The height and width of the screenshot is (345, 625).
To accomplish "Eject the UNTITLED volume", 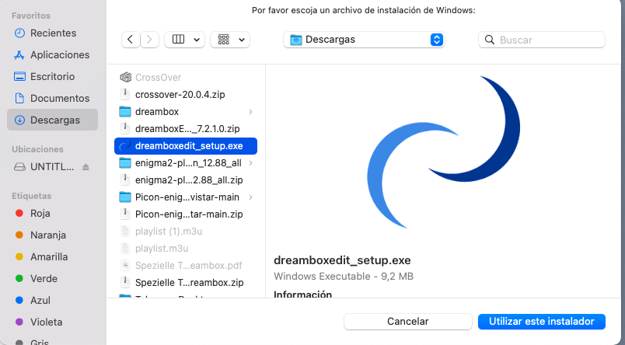I will coord(86,167).
